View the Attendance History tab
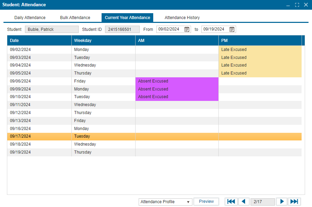Screen dimensions: 312x207 click(x=182, y=18)
